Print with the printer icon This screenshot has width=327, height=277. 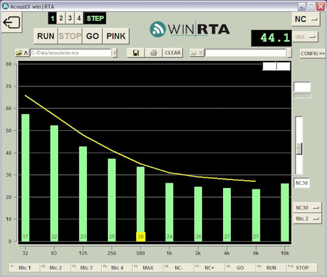pos(154,53)
